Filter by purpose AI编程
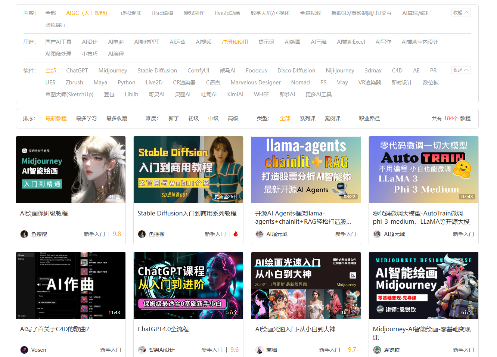The image size is (497, 357). (116, 54)
